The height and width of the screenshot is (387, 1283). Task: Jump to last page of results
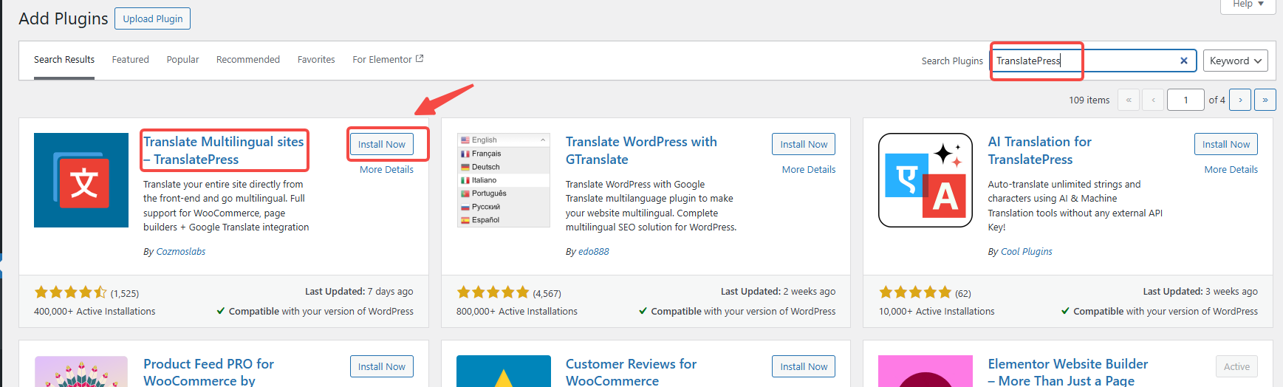(x=1265, y=100)
